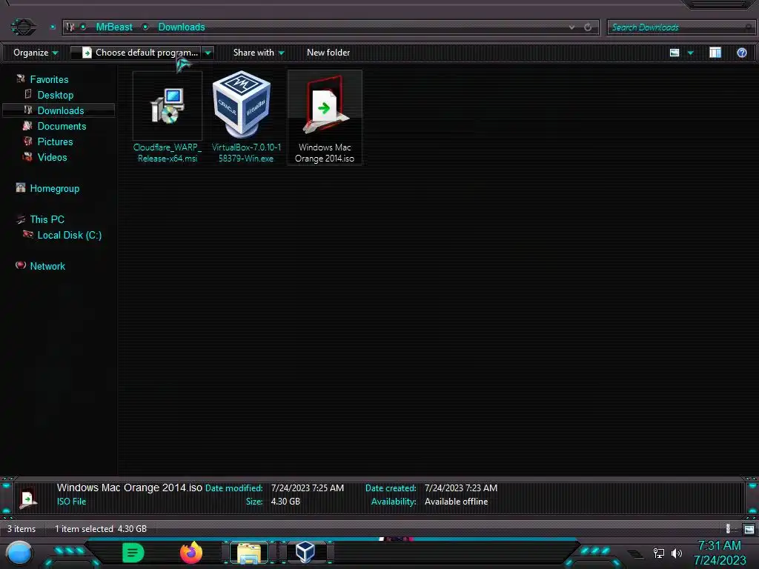Open the Share with menu
Viewport: 759px width, 569px height.
click(x=259, y=53)
